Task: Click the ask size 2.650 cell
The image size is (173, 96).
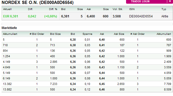Action: click(x=121, y=84)
